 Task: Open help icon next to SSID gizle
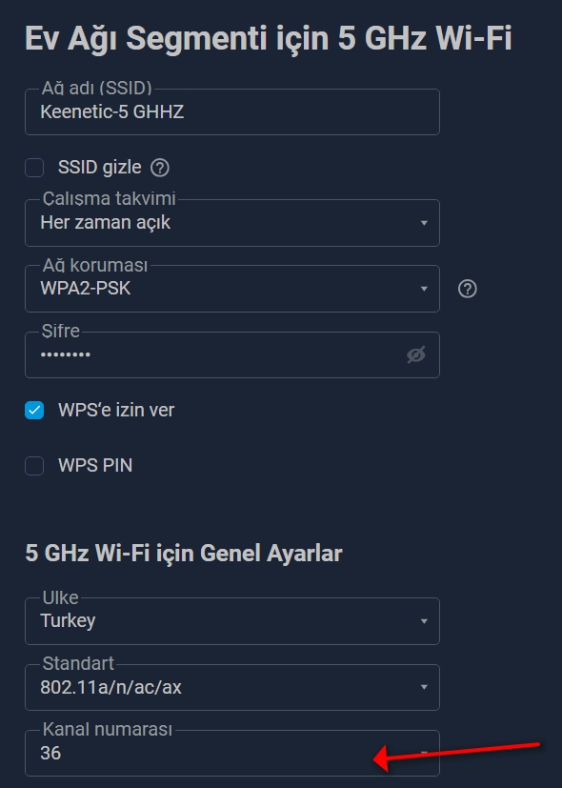[160, 168]
